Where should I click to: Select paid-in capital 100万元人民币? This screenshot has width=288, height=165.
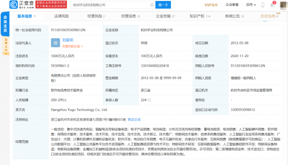coord(151,56)
